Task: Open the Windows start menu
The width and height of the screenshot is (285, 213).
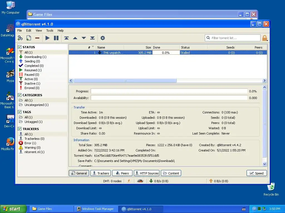Action: (x=13, y=209)
